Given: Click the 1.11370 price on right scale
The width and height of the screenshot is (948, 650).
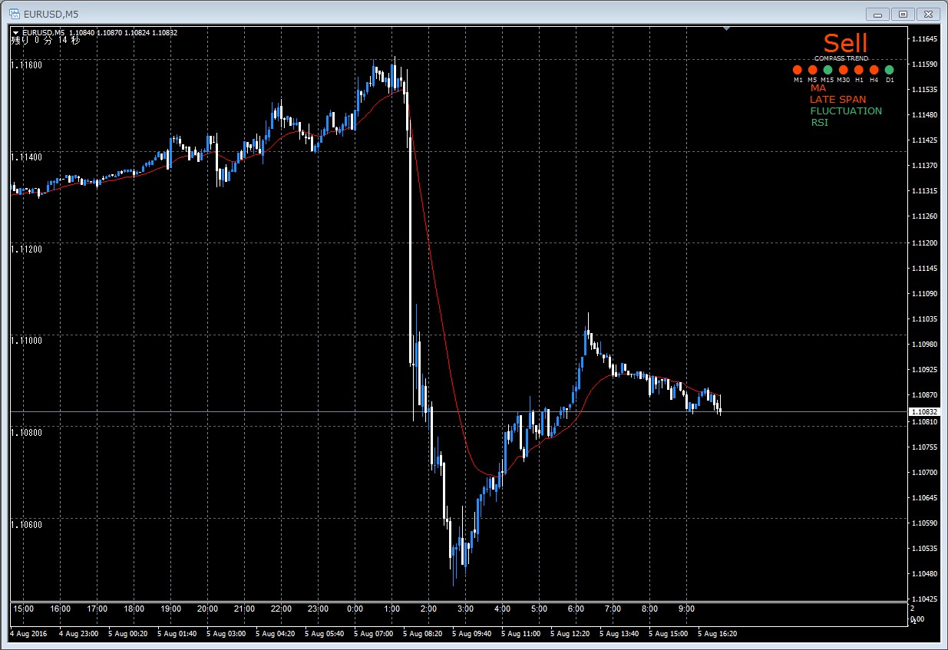Looking at the screenshot, I should (x=923, y=166).
